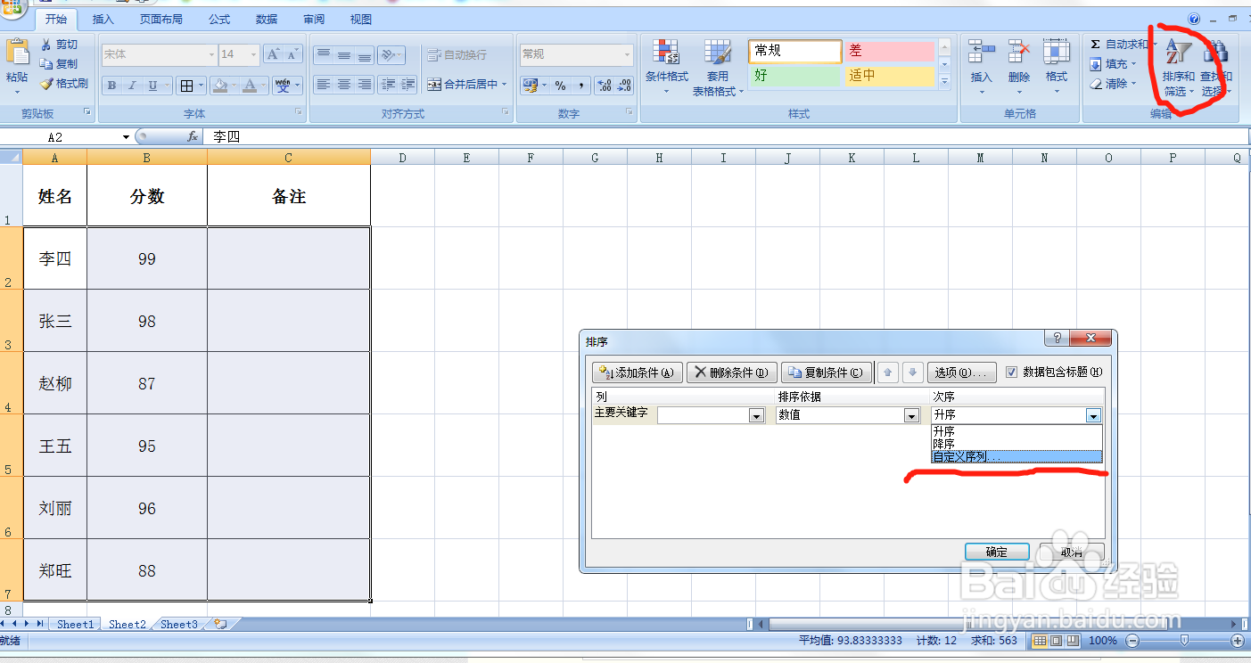Click the phonetic guide (wén) icon
1251x663 pixels.
[283, 86]
